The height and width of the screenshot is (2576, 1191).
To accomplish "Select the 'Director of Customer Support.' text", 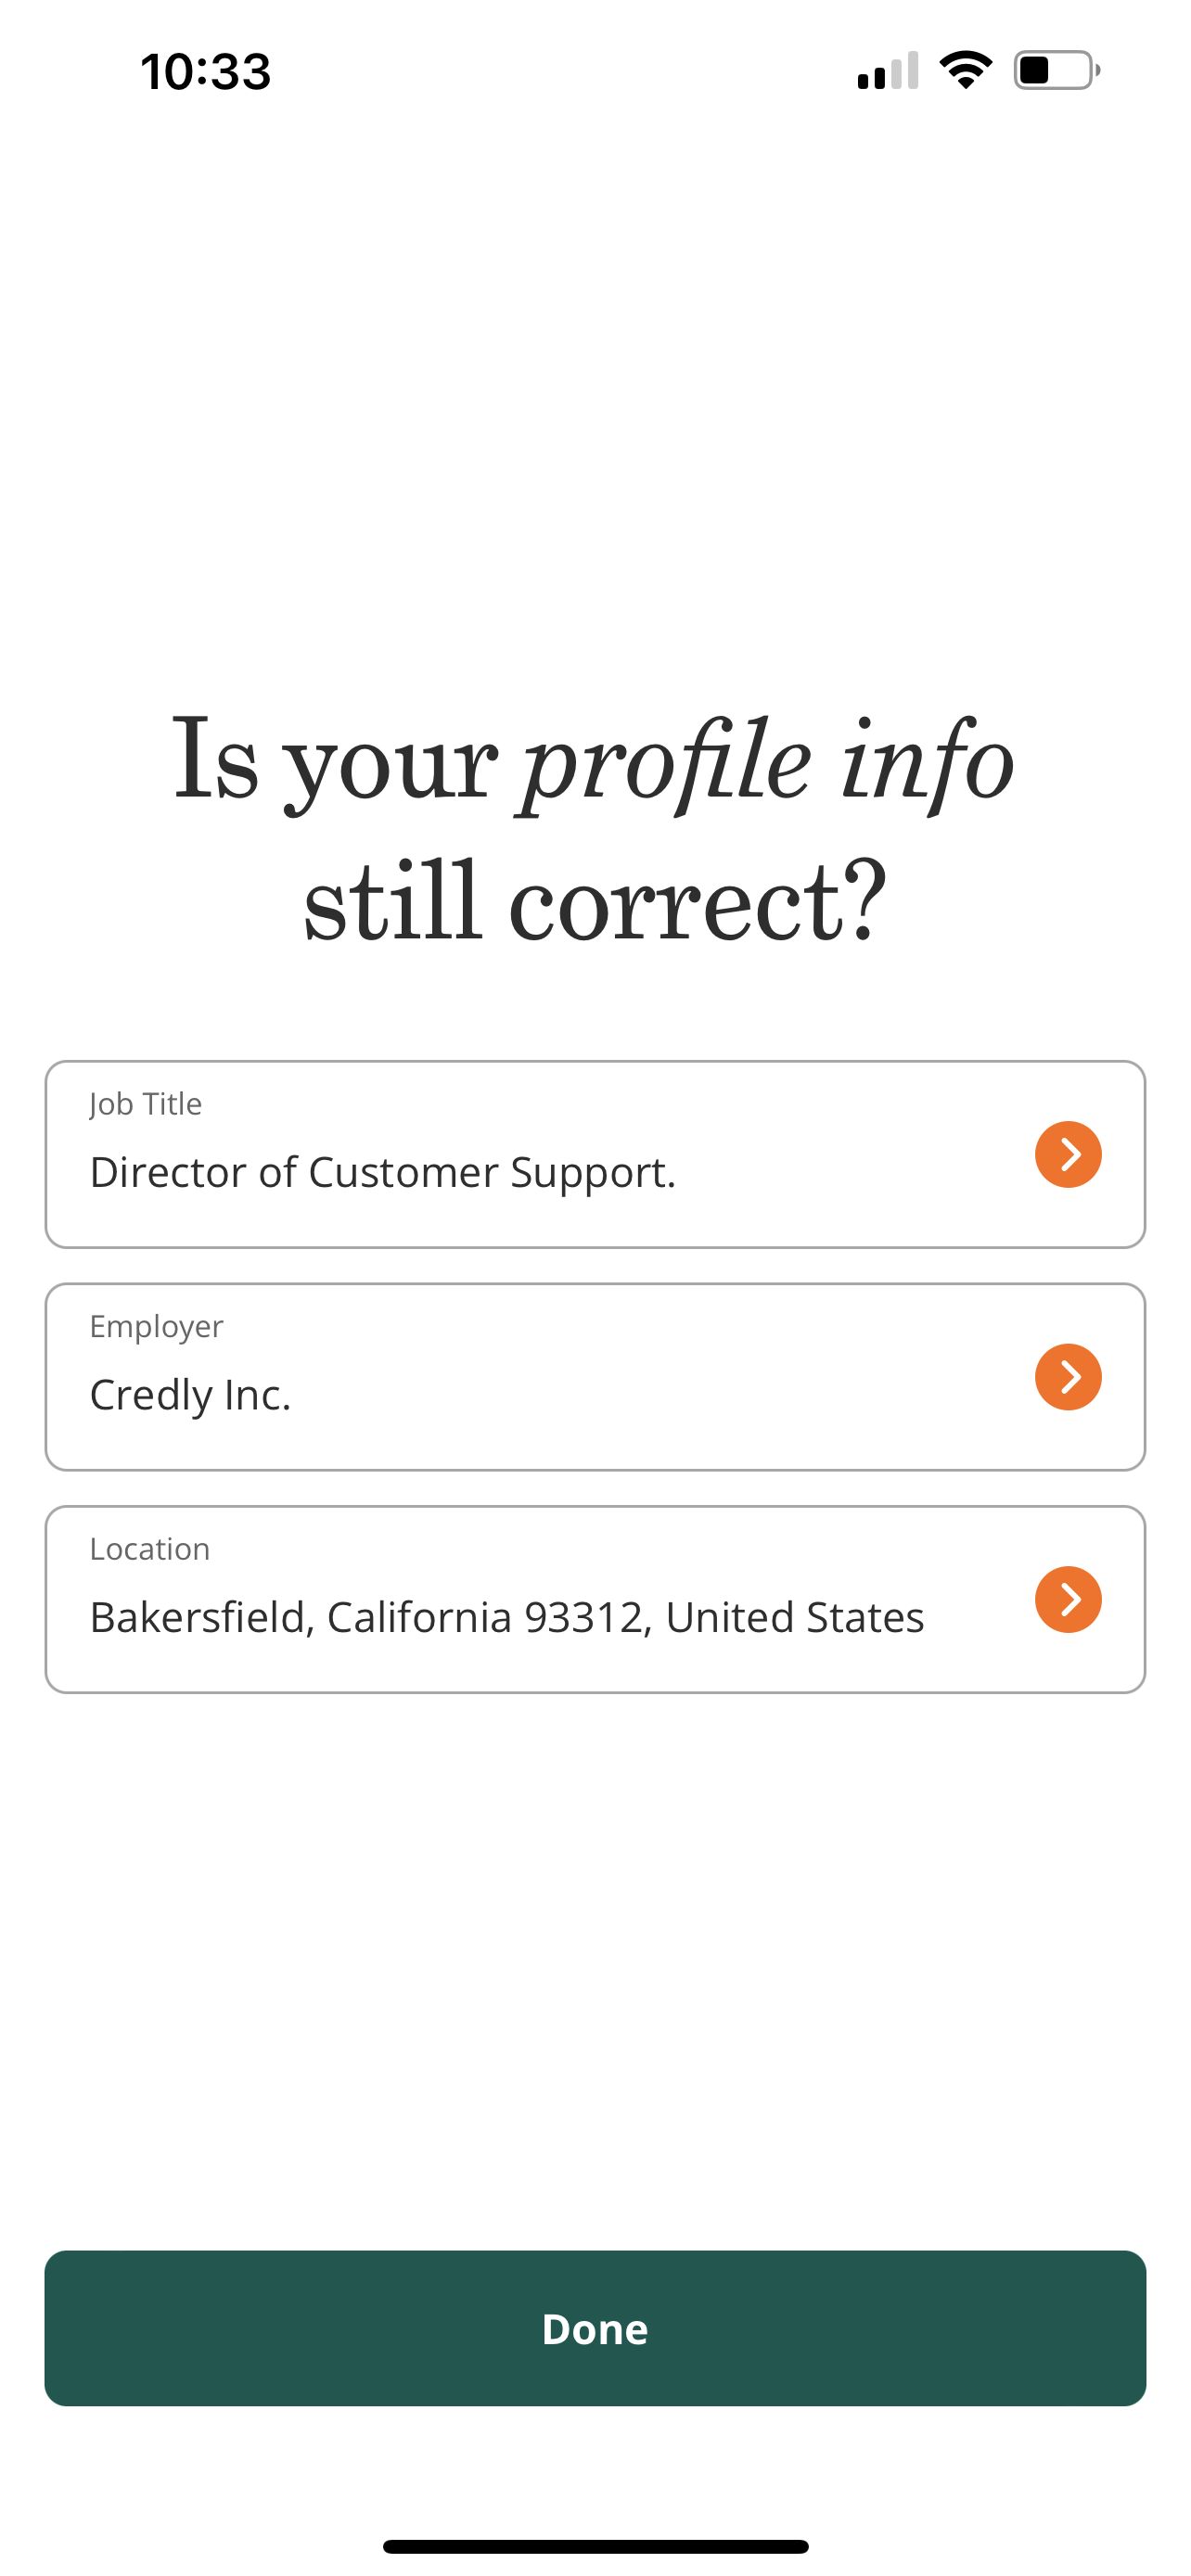I will click(383, 1172).
